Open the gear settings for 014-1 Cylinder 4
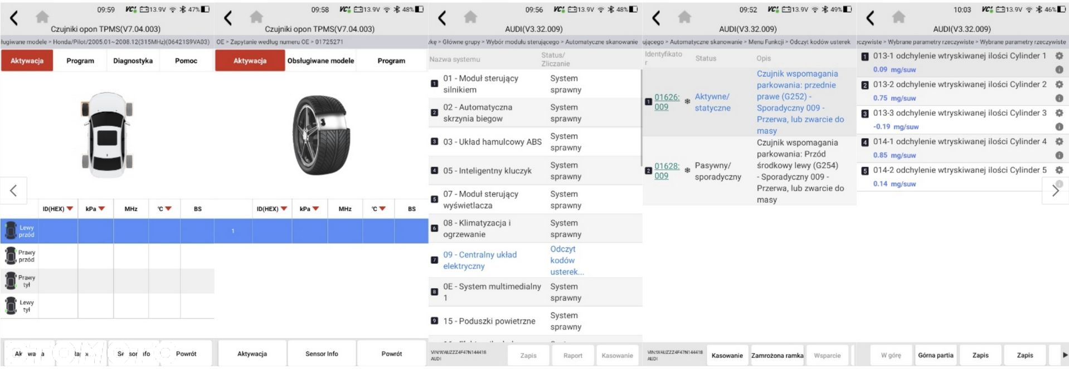Viewport: 1069px width, 369px height. [x=1059, y=142]
